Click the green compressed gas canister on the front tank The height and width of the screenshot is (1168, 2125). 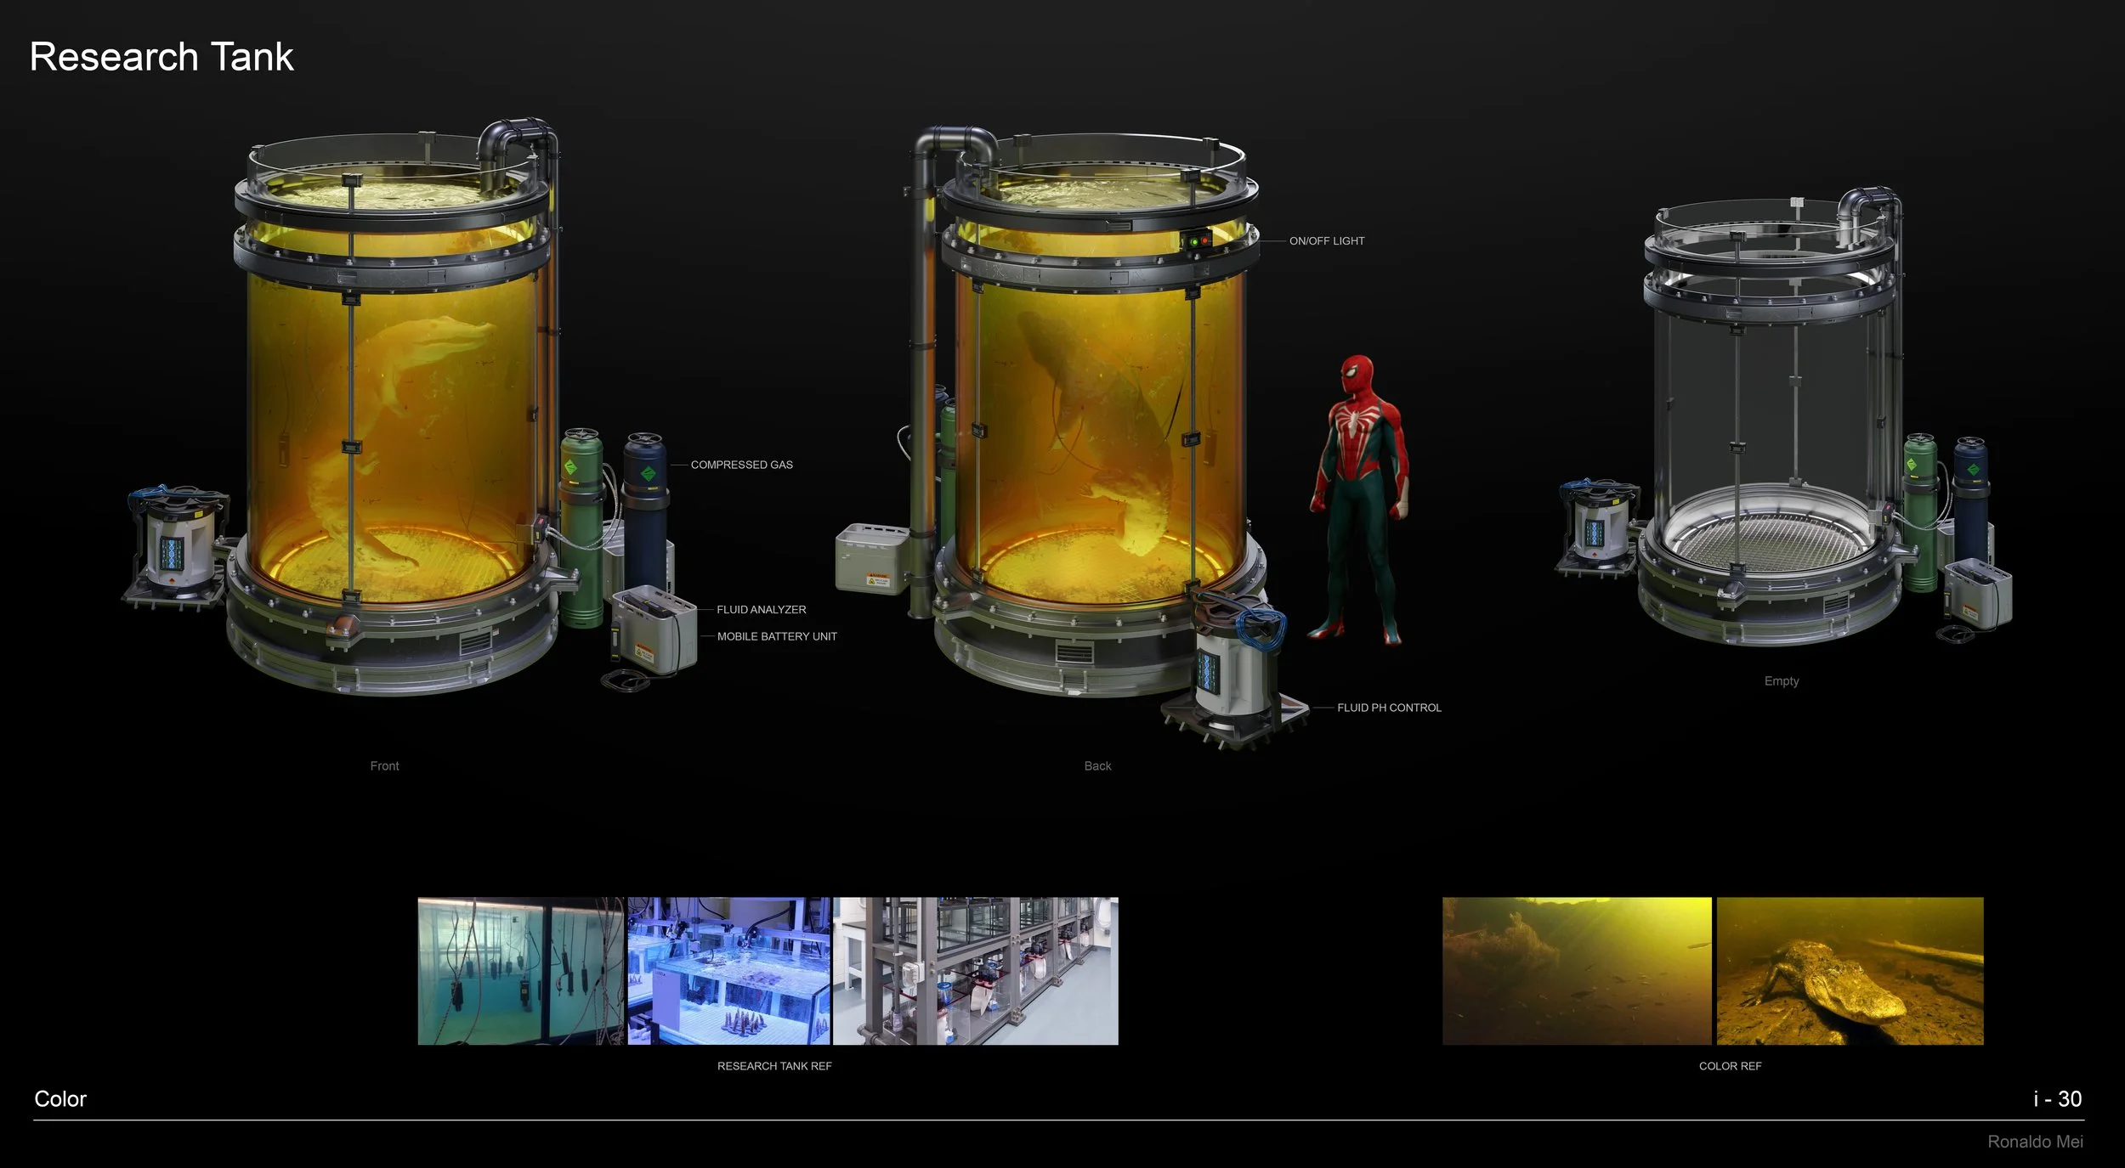pyautogui.click(x=581, y=527)
